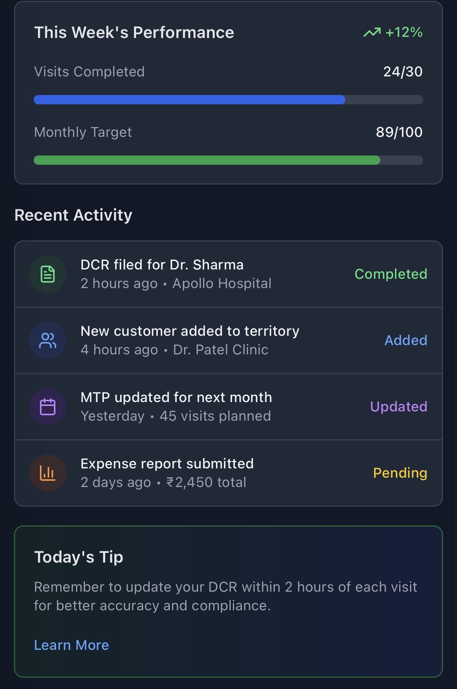
Task: Click the 24/30 visits count
Action: [403, 72]
